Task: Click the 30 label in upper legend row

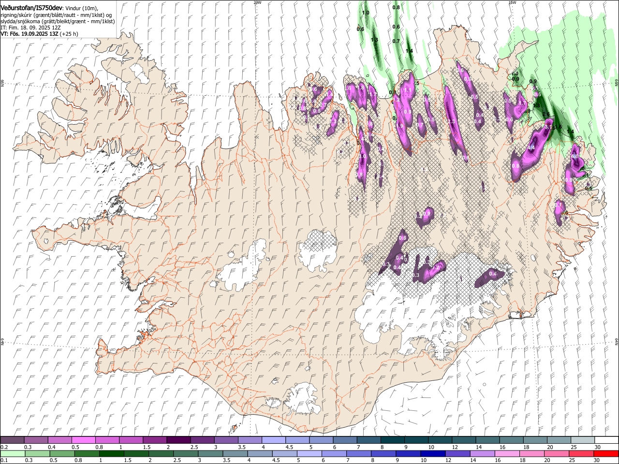Action: pos(597,448)
